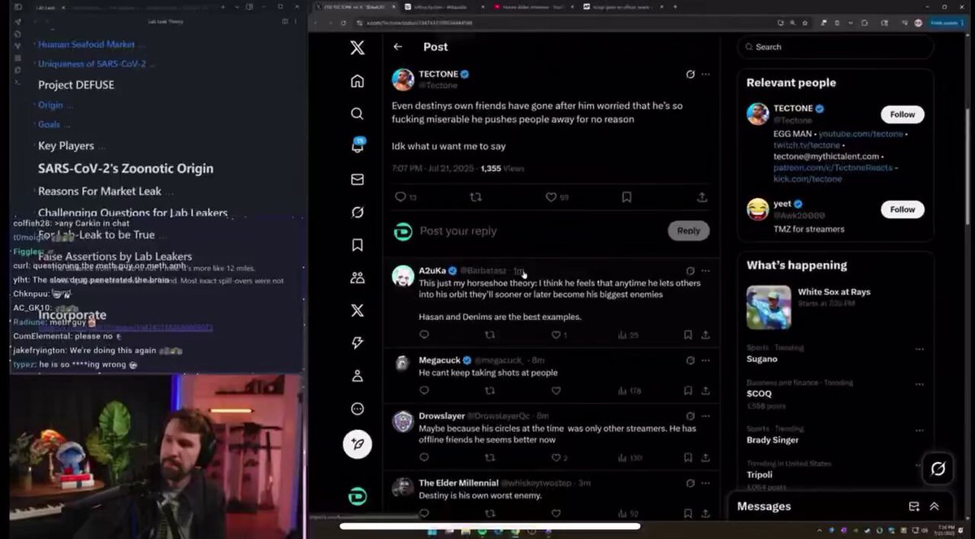Share Drowslayer's reply
The height and width of the screenshot is (539, 975).
705,457
